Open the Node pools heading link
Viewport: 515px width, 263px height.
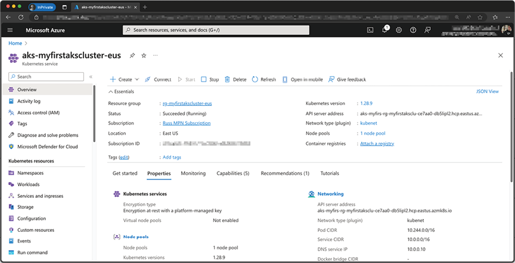coord(136,237)
